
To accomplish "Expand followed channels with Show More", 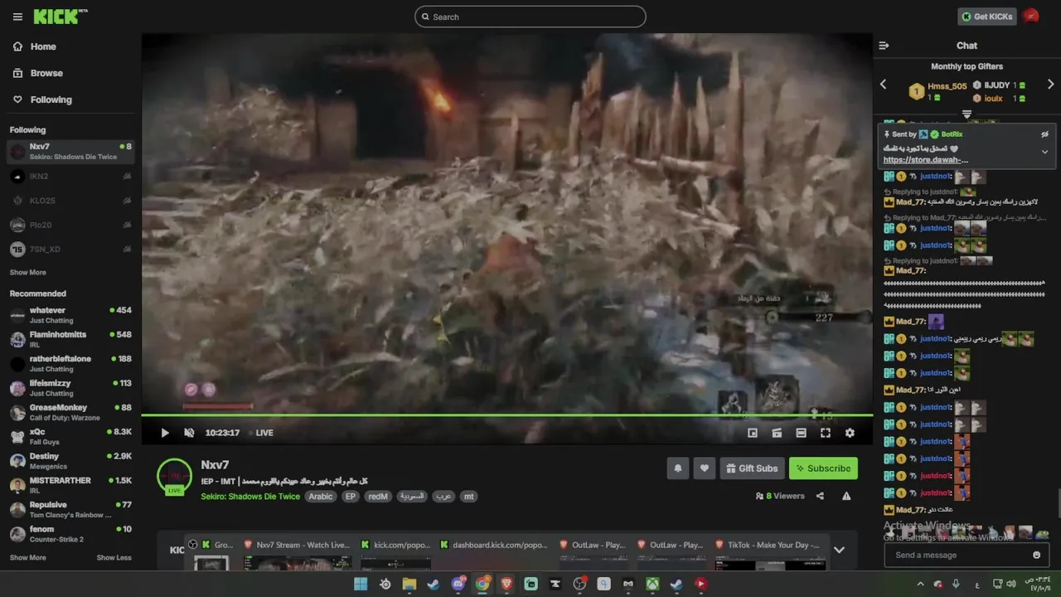I will 28,272.
